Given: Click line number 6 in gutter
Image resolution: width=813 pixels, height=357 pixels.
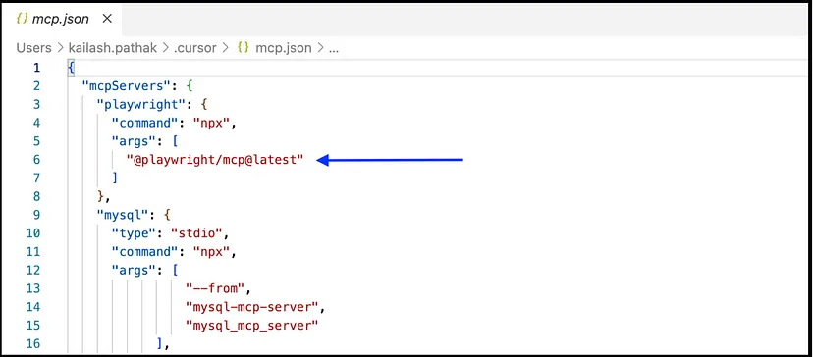Looking at the screenshot, I should tap(36, 160).
